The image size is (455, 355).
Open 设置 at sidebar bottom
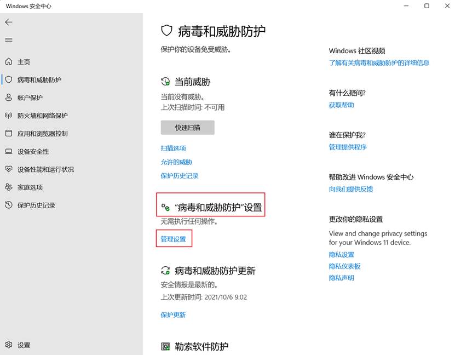point(24,345)
